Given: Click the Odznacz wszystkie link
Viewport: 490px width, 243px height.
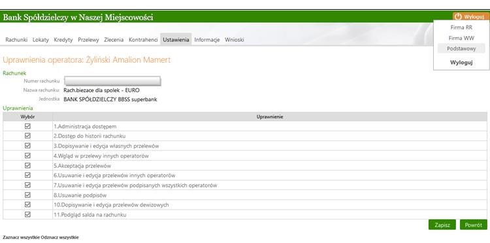Looking at the screenshot, I should (59, 237).
